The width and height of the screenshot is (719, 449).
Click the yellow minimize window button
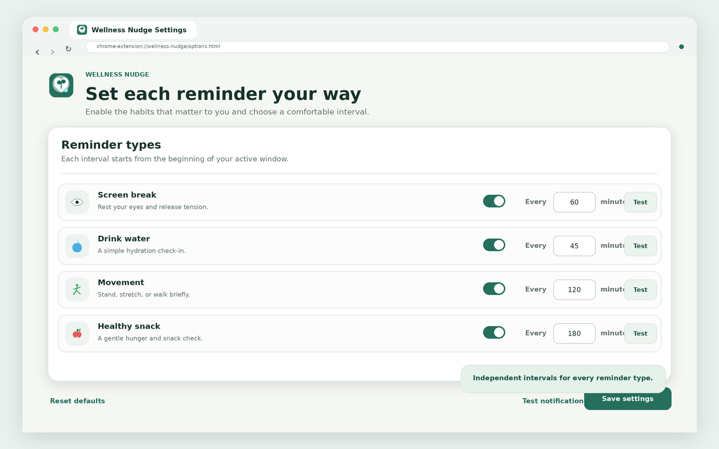(x=45, y=29)
